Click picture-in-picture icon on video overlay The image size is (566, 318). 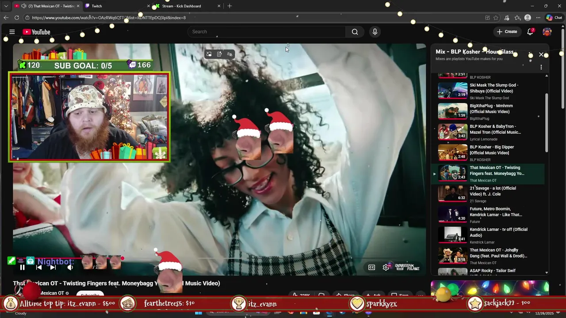tap(209, 54)
